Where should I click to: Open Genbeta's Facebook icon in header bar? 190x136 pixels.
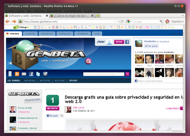click(x=31, y=74)
